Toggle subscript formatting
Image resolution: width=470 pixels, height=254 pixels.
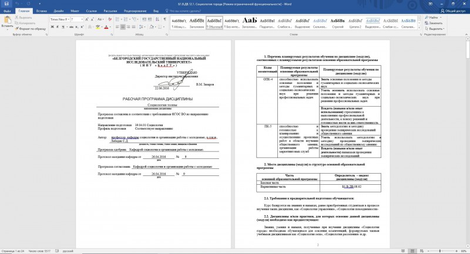pos(77,27)
